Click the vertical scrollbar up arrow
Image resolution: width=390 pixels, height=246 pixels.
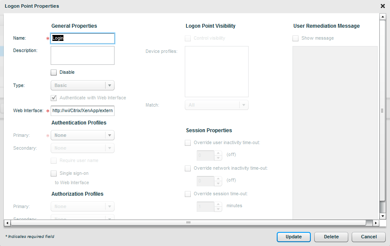(x=382, y=17)
